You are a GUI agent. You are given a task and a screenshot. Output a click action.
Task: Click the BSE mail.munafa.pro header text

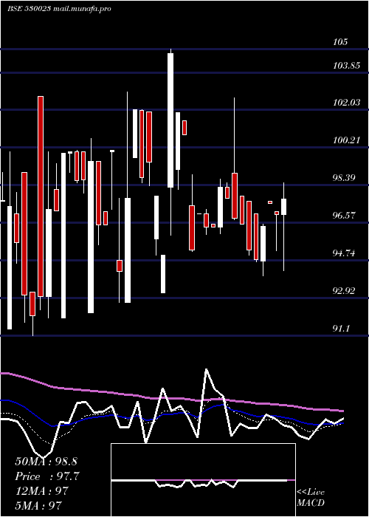coord(59,9)
